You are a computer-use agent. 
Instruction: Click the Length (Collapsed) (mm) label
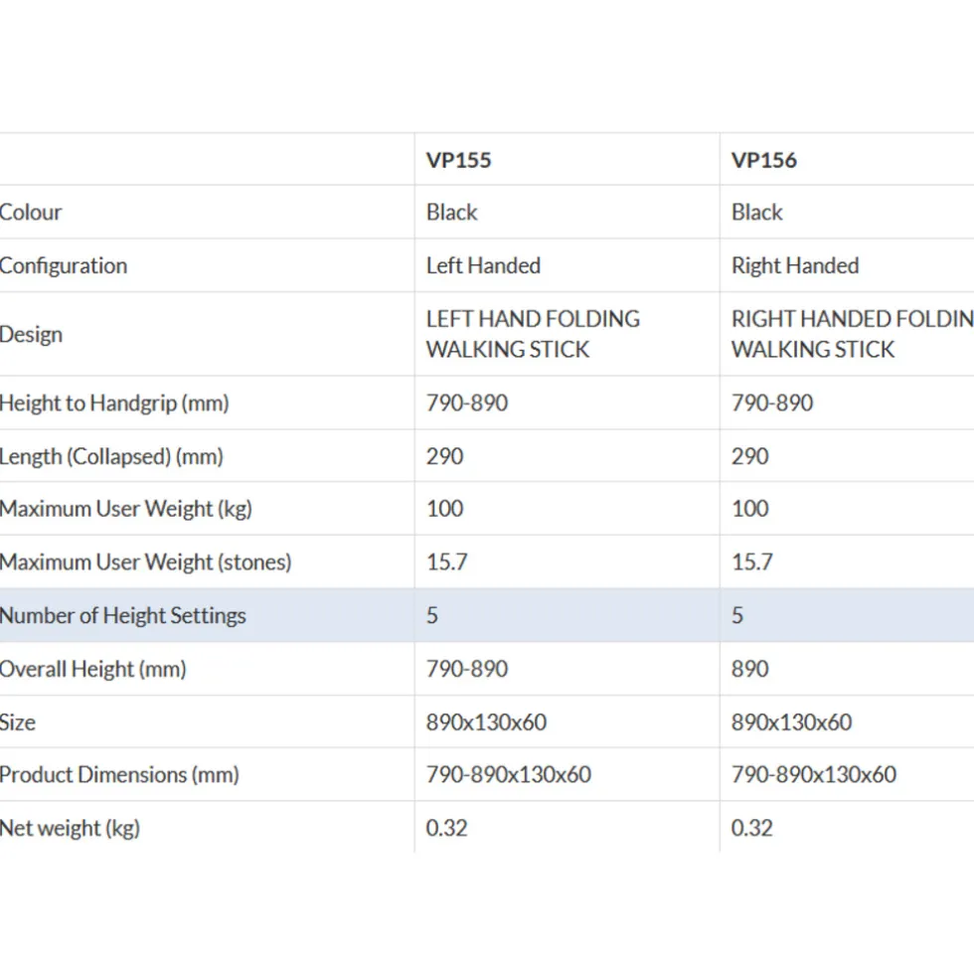111,457
